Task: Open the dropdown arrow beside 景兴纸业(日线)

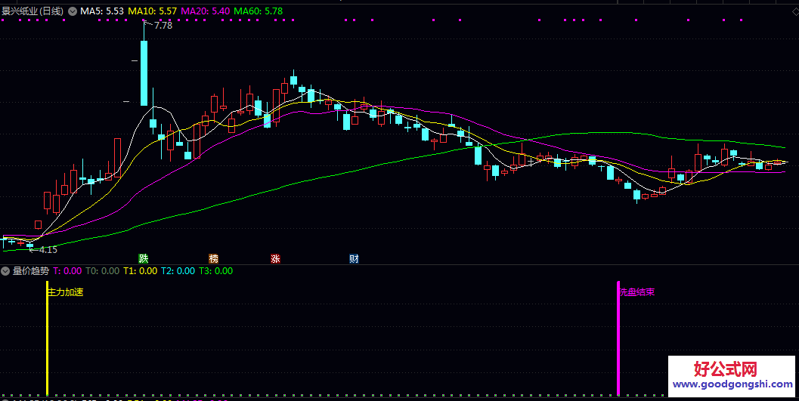Action: [73, 12]
